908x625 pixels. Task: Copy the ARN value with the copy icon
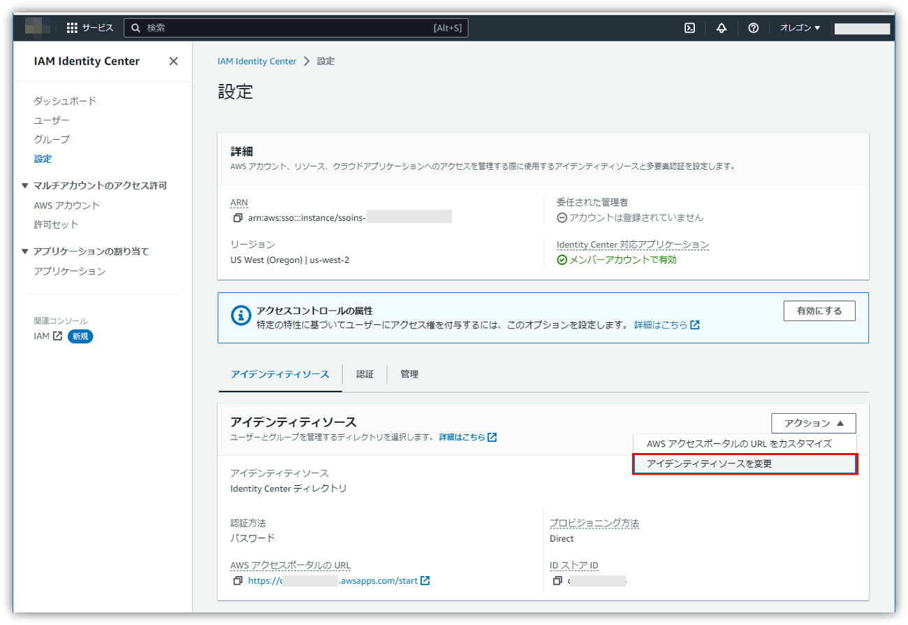coord(237,218)
